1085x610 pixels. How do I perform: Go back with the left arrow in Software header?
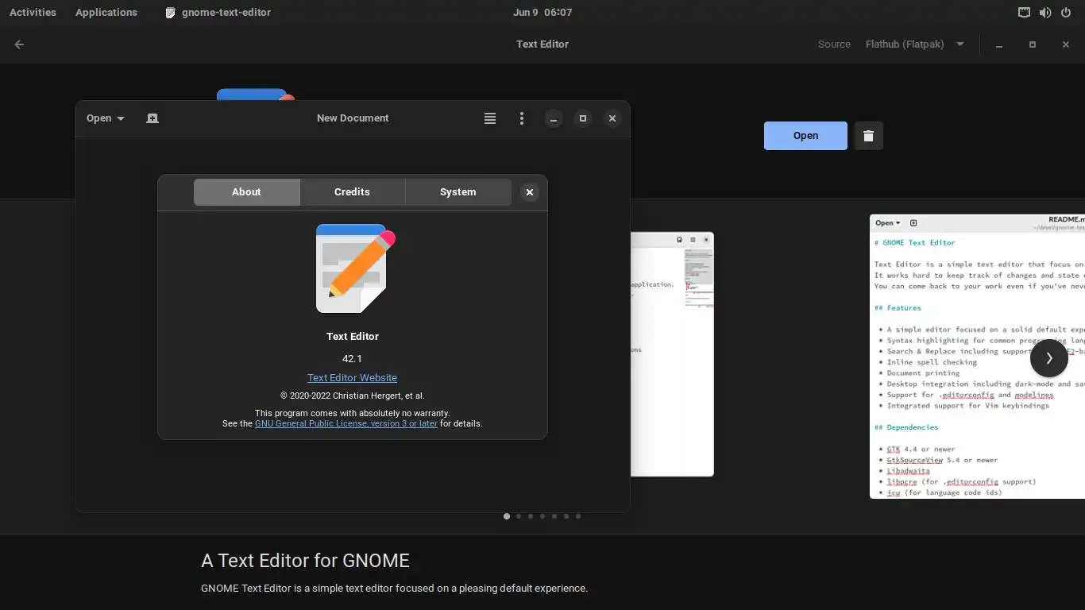[x=19, y=44]
